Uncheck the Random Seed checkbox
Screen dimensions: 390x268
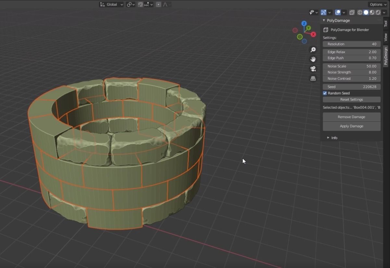[x=325, y=93]
